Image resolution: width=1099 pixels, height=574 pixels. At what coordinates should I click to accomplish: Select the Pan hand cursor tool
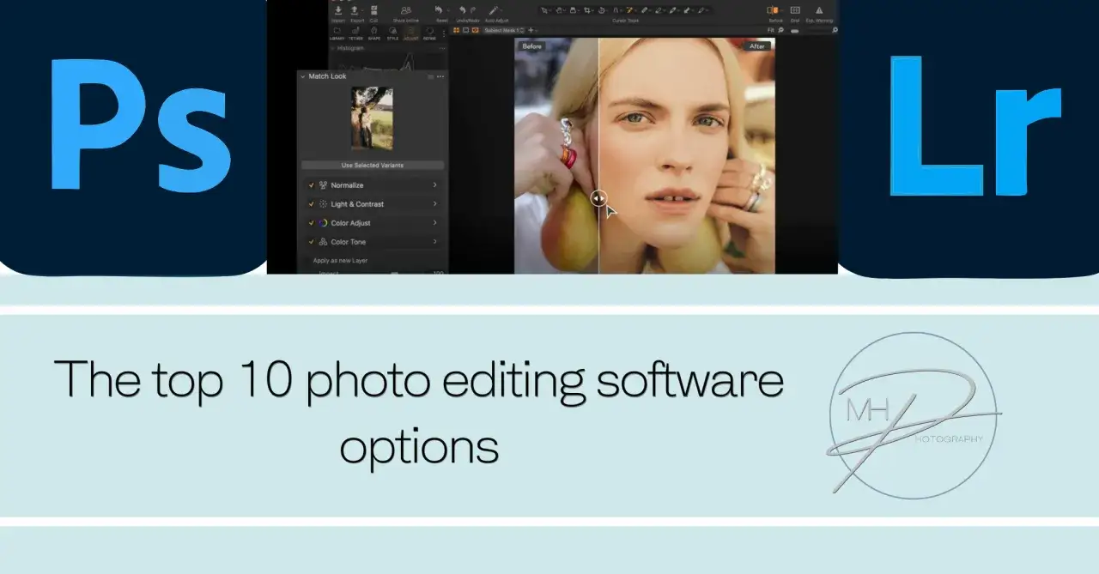tap(559, 10)
